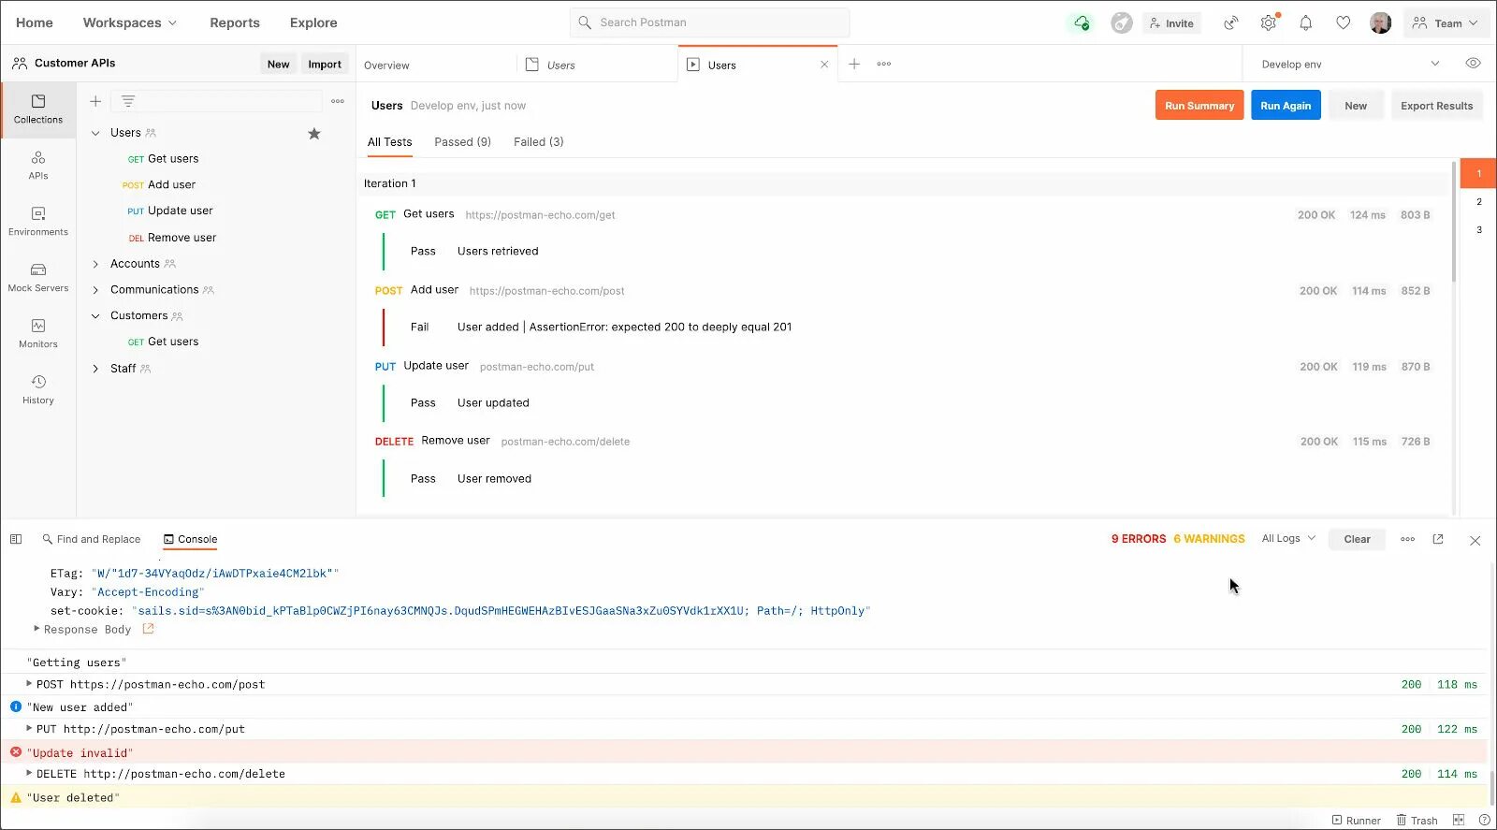
Task: Open the Mock Servers sidebar panel
Action: (38, 278)
